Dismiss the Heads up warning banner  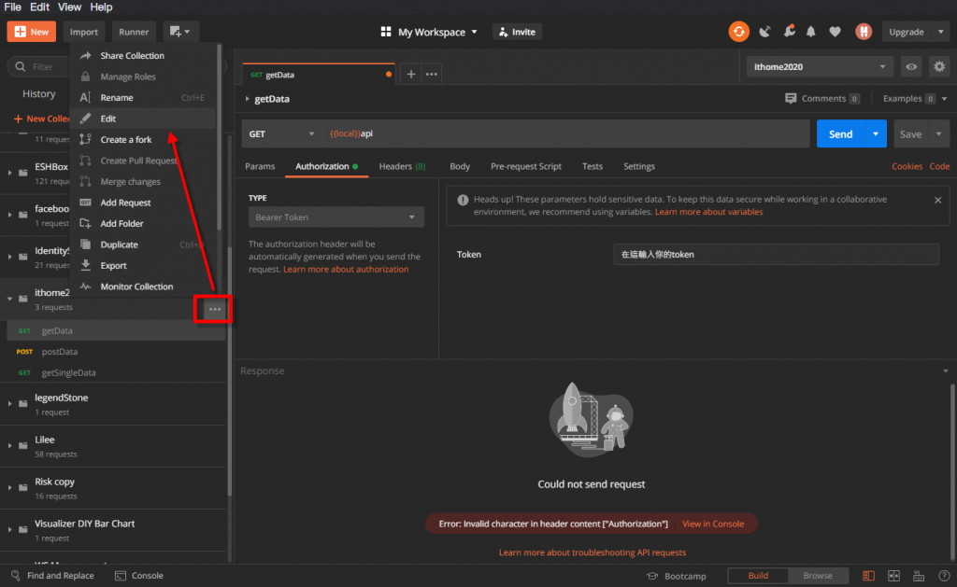click(x=938, y=200)
